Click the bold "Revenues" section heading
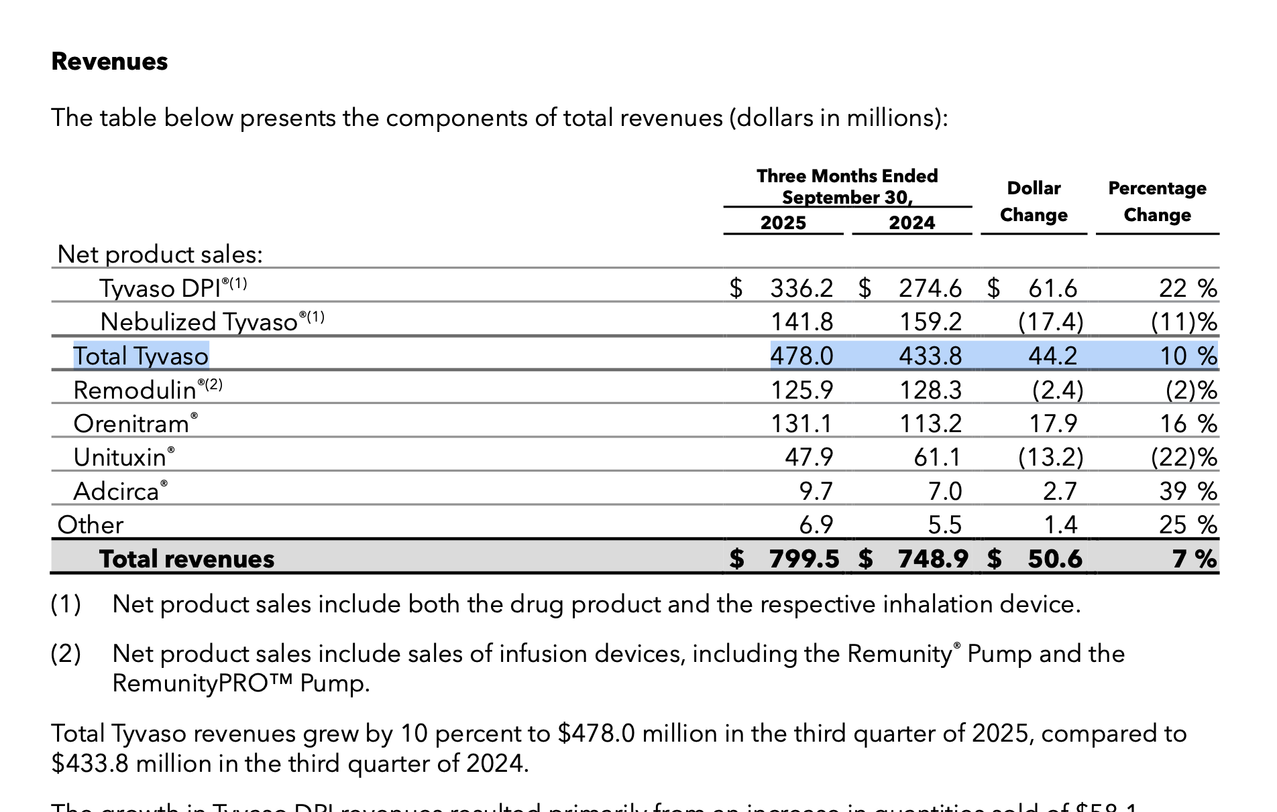This screenshot has height=812, width=1277. pyautogui.click(x=109, y=62)
